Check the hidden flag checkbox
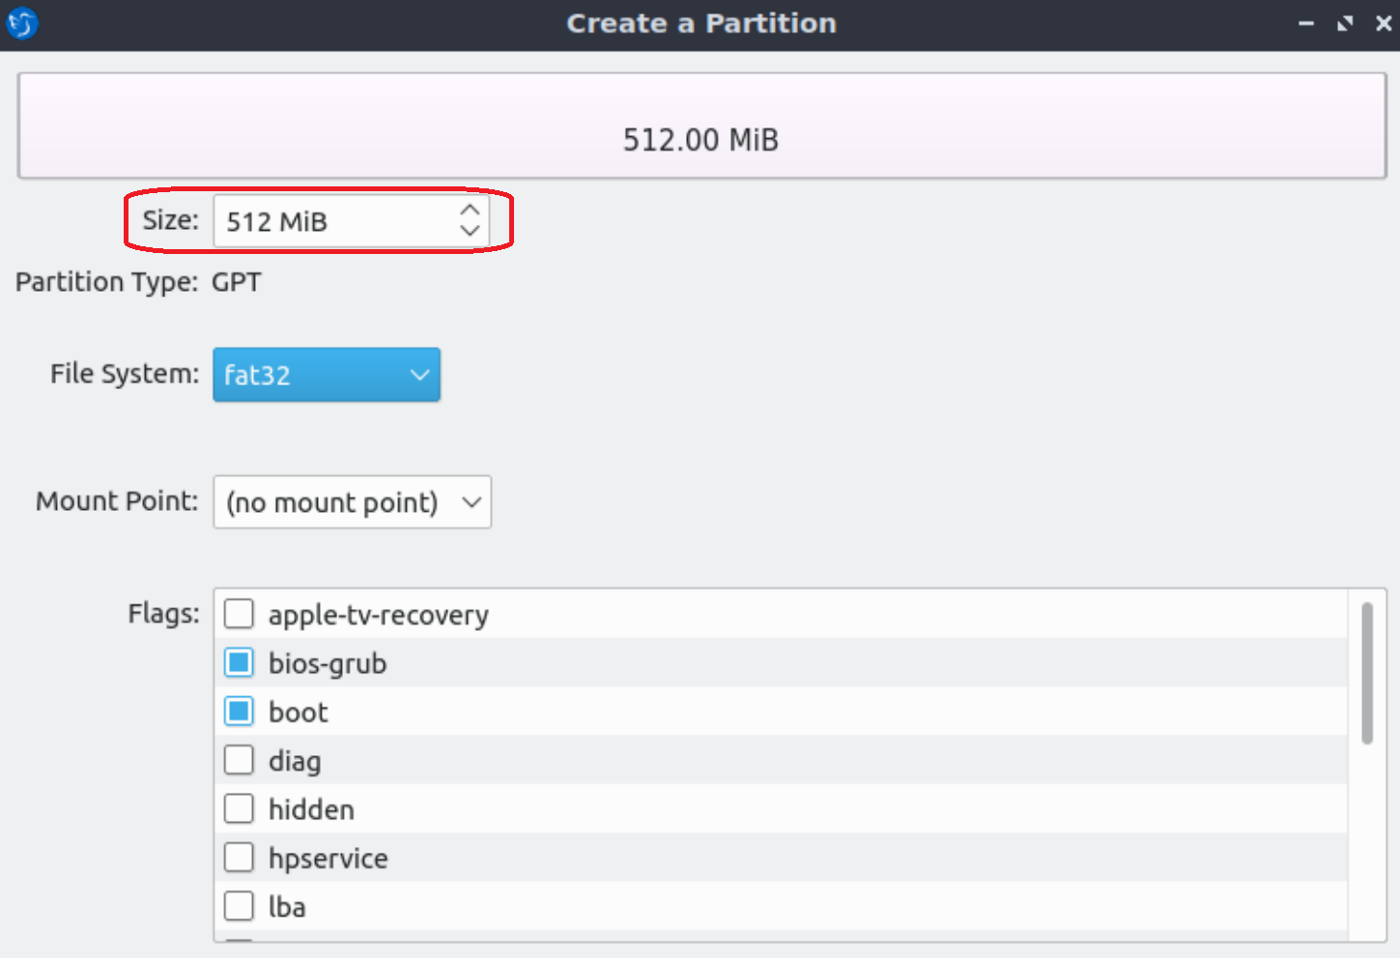This screenshot has width=1400, height=958. 239,808
